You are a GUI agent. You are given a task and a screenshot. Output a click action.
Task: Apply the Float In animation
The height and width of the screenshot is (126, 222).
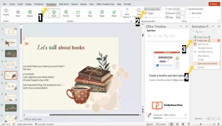click(66, 13)
